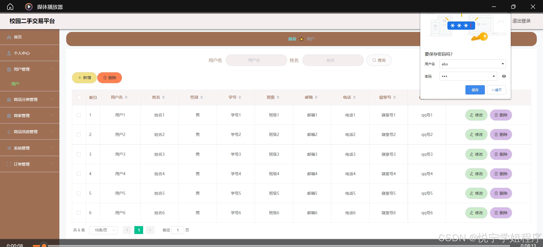Image resolution: width=543 pixels, height=247 pixels.
Task: Open the 10条/页 page size dropdown
Action: point(103,230)
